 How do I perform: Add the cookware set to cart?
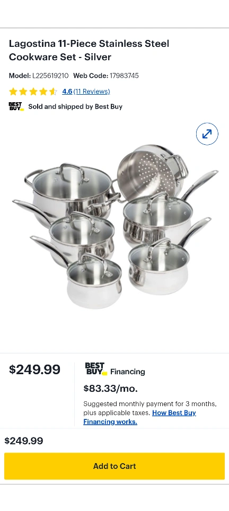coord(114,466)
